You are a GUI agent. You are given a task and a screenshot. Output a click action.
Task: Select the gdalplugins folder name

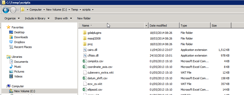[x=94, y=33]
